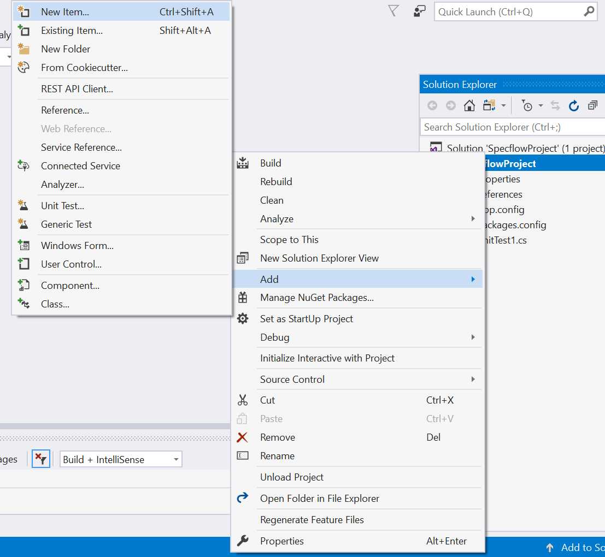Select Solution 'SpecflowProject' tree node
Viewport: 605px width, 557px height.
point(517,148)
